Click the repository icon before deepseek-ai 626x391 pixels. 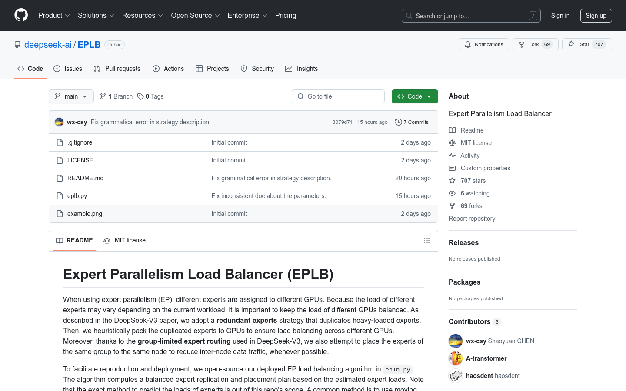[x=17, y=45]
